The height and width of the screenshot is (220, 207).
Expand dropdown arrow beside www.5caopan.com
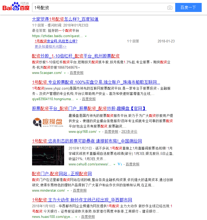coord(65,73)
